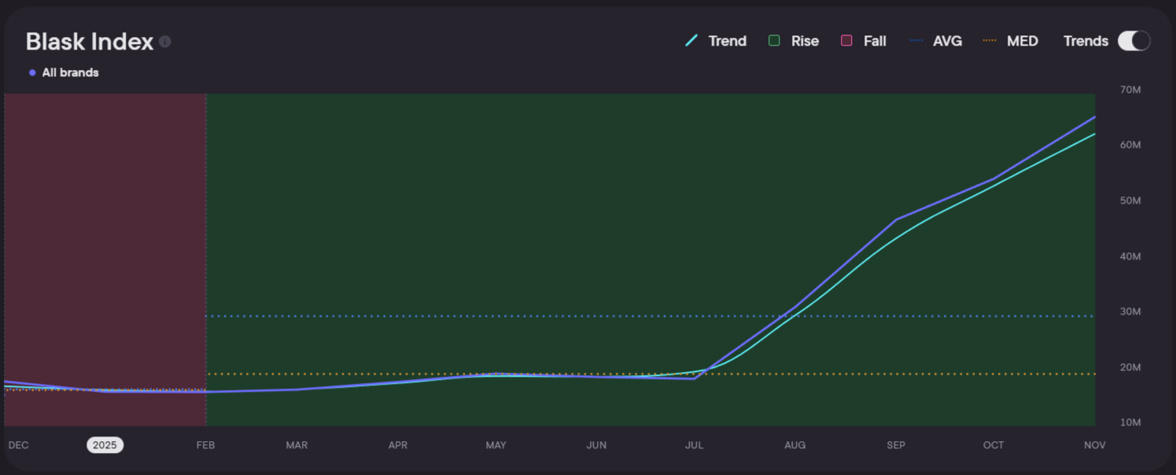Click the blue dotted AVG legend icon
1176x475 pixels.
click(916, 41)
